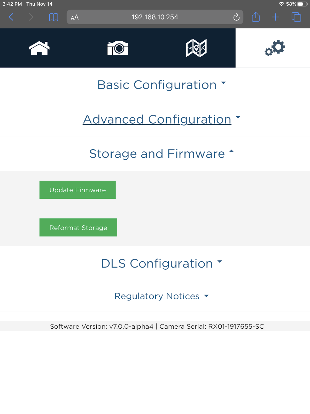310x414 pixels.
Task: Tap the Safari share icon
Action: click(256, 17)
